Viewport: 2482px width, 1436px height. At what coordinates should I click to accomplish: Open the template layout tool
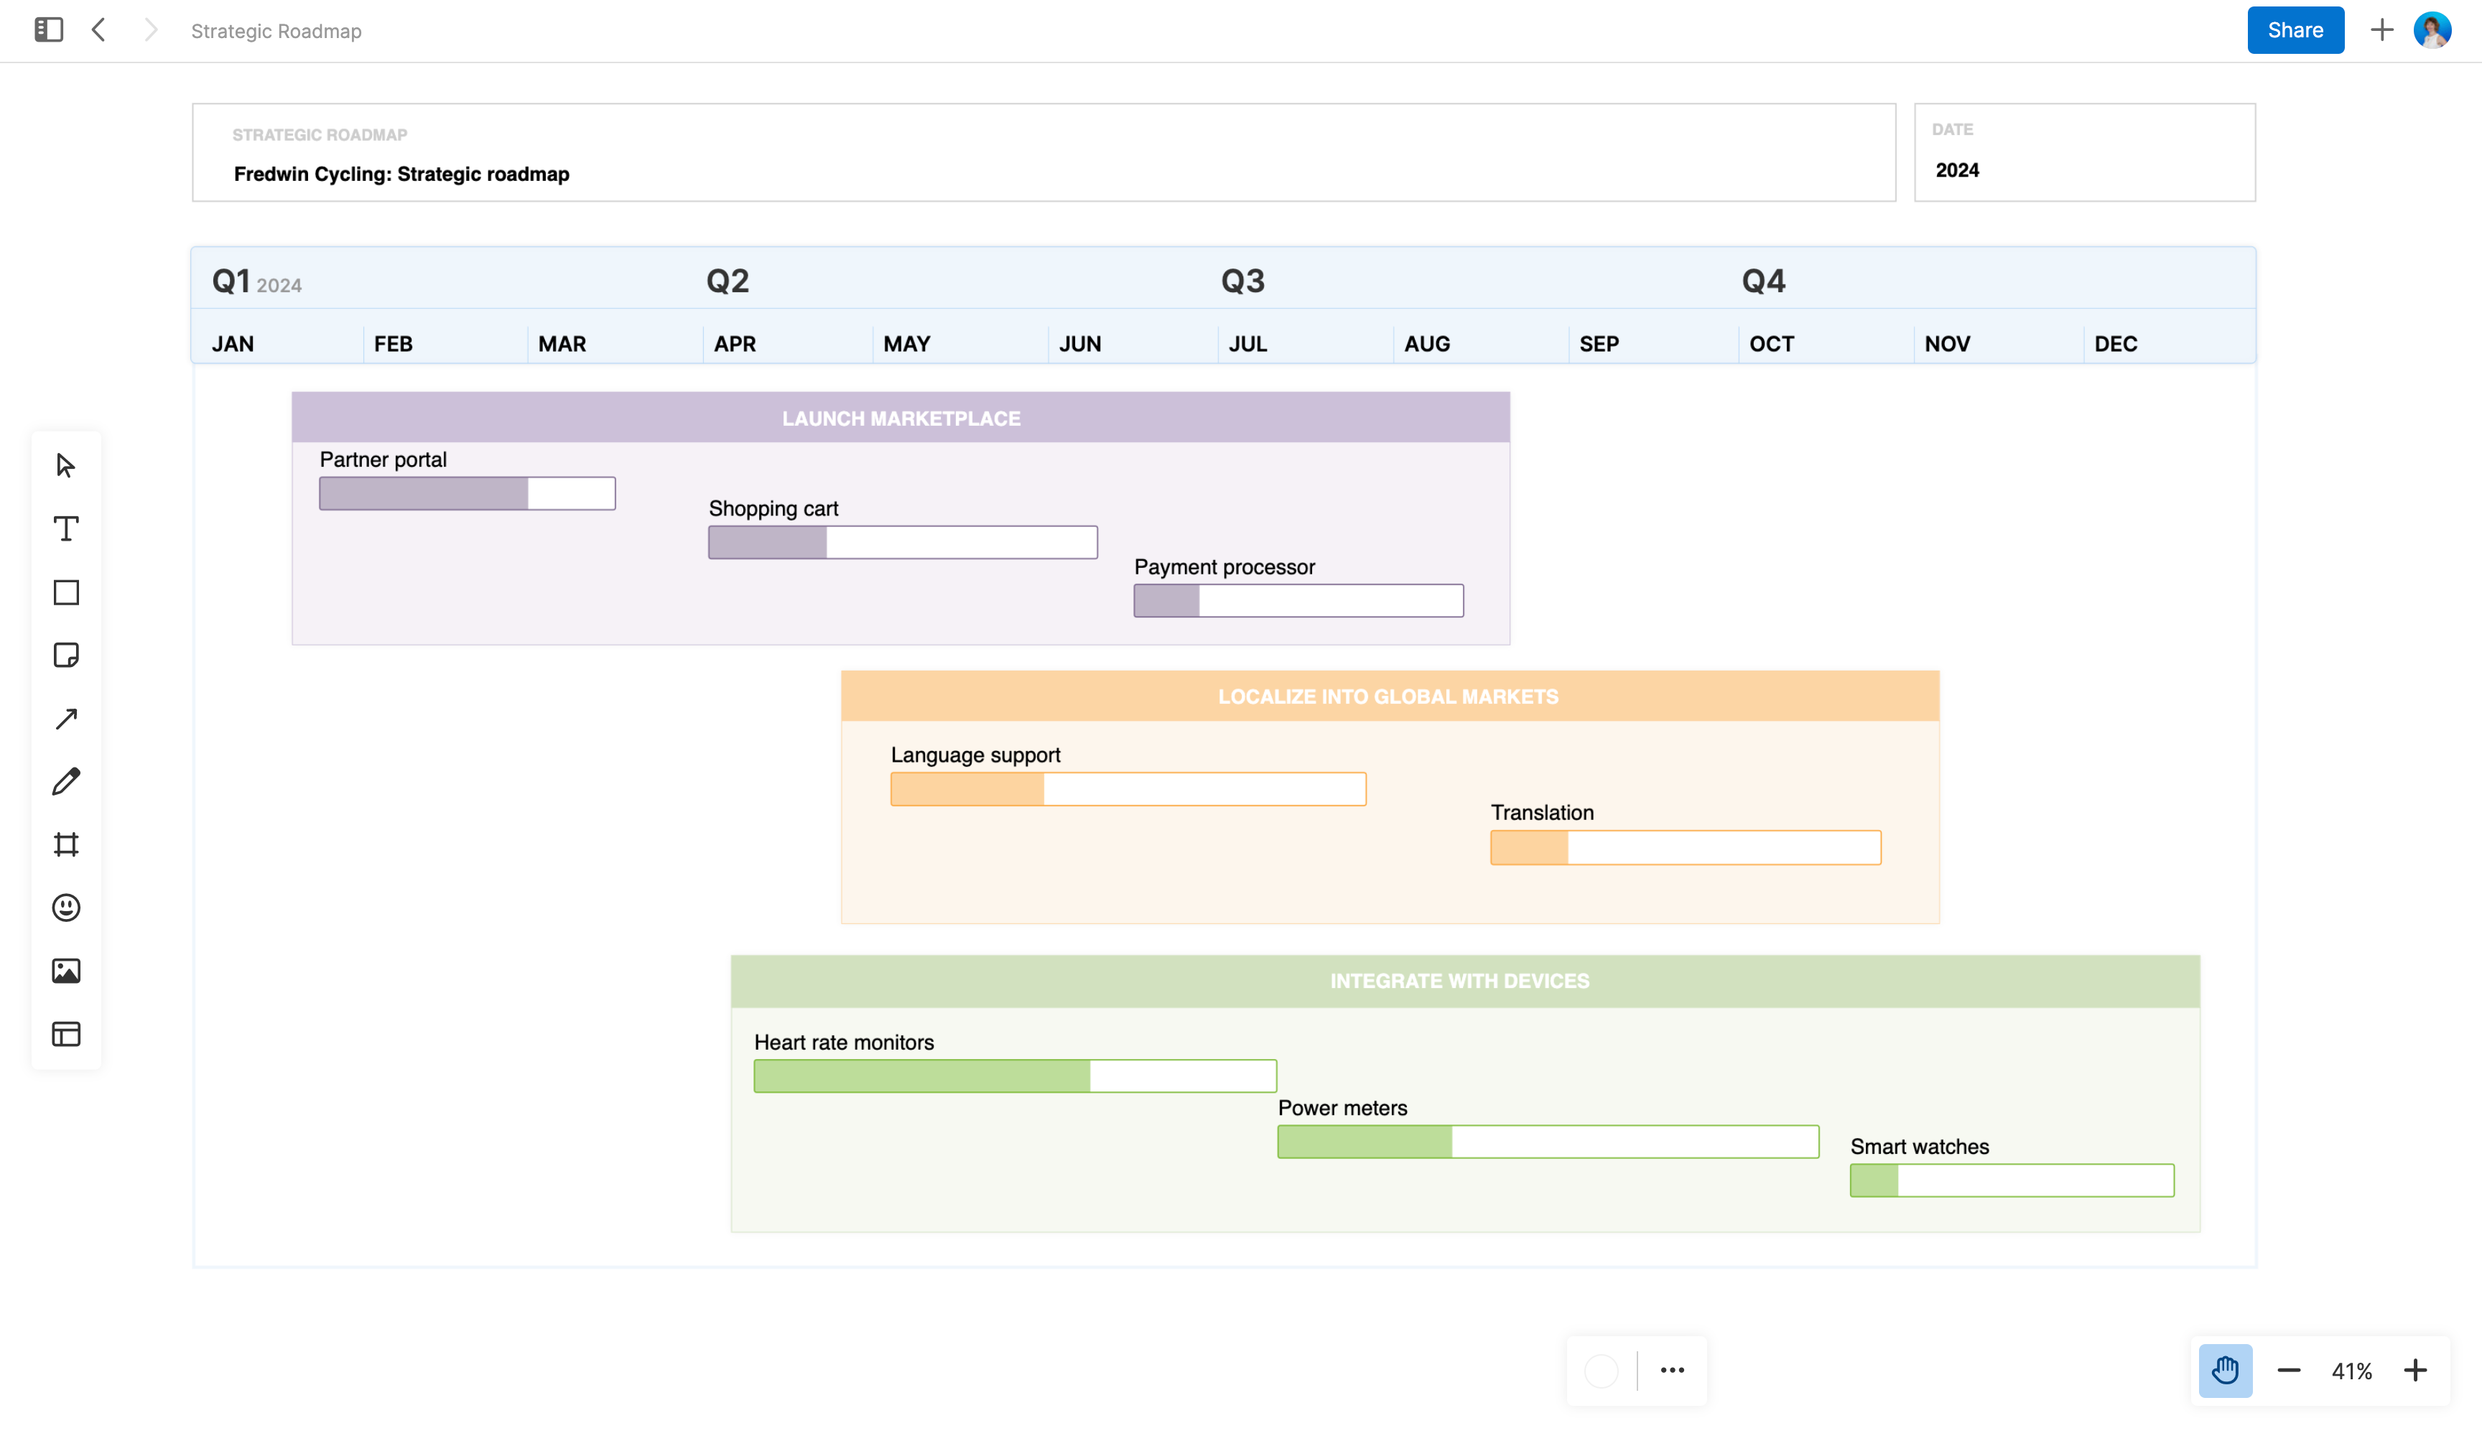tap(65, 1033)
